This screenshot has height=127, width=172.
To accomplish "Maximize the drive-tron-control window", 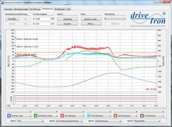I will (161, 2).
